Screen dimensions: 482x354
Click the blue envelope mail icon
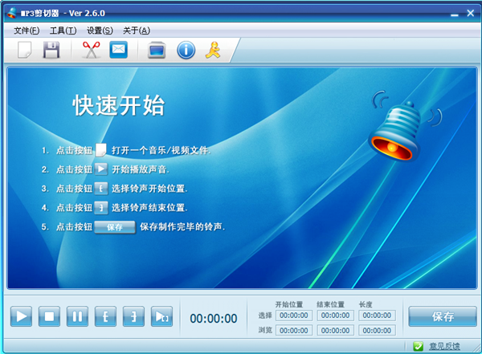pyautogui.click(x=118, y=50)
